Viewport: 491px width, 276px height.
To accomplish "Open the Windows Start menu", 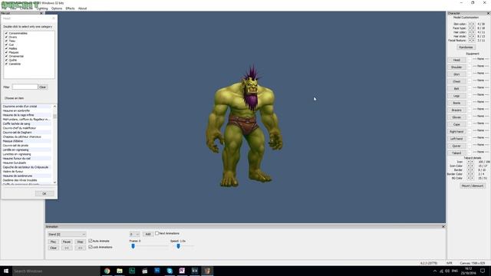I will click(6, 271).
